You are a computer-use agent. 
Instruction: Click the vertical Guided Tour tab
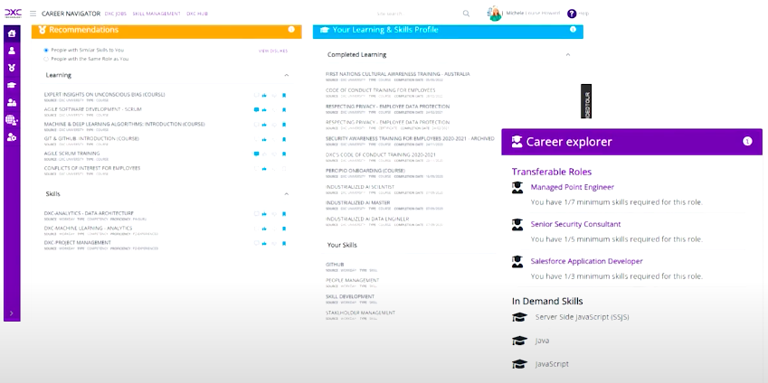pos(586,101)
